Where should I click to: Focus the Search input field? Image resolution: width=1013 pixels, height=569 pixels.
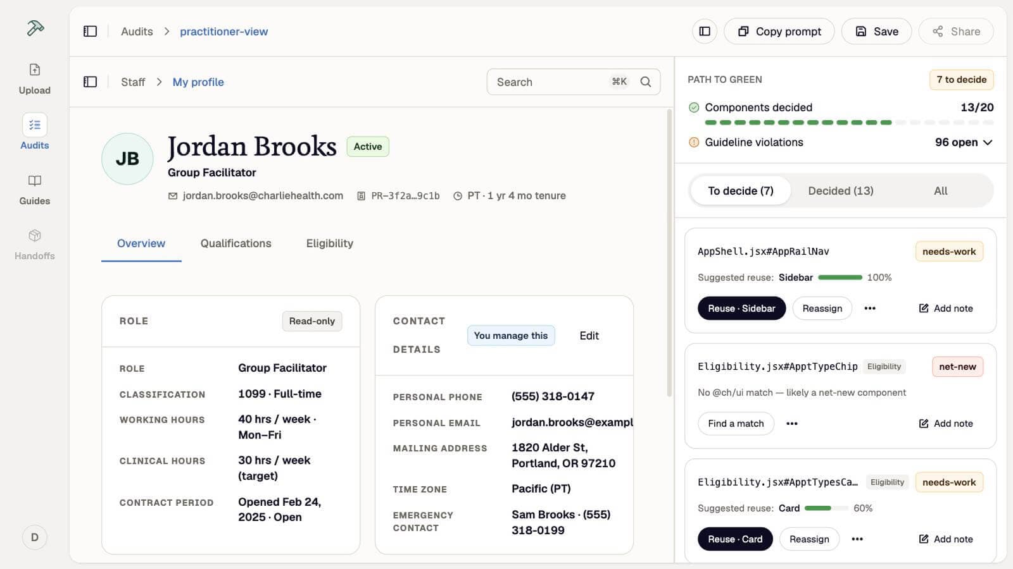[573, 82]
